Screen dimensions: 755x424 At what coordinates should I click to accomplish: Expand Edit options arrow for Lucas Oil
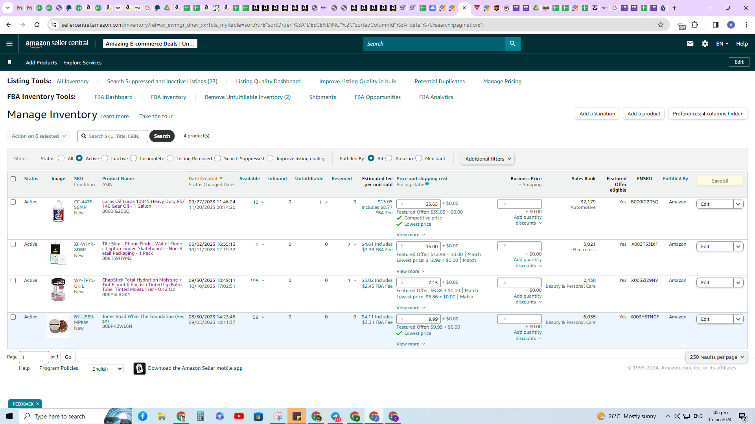coord(738,204)
